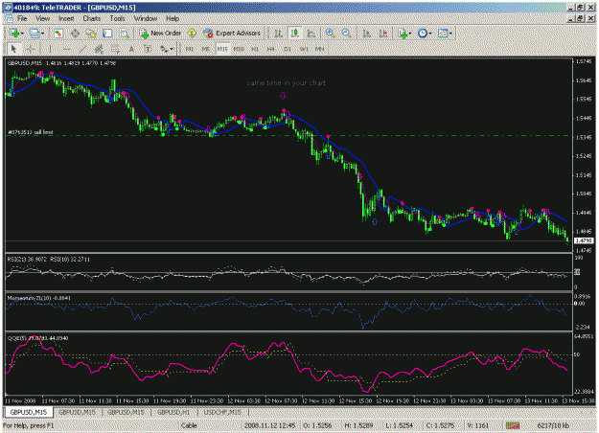Open the Window menu
The width and height of the screenshot is (599, 433).
(x=146, y=18)
